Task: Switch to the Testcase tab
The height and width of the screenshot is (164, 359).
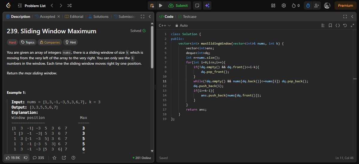Action: [187, 17]
